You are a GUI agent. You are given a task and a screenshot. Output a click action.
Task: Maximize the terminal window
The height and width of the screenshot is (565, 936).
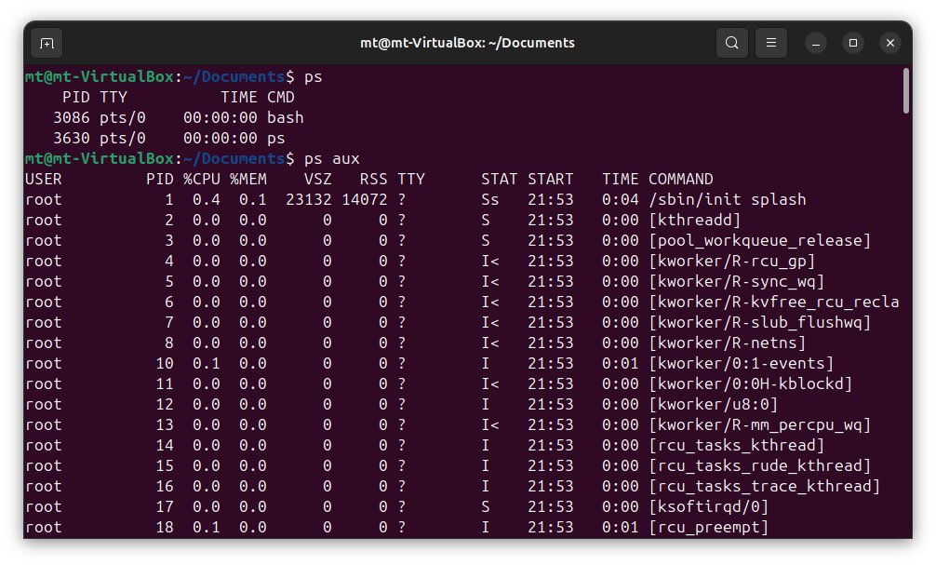853,43
